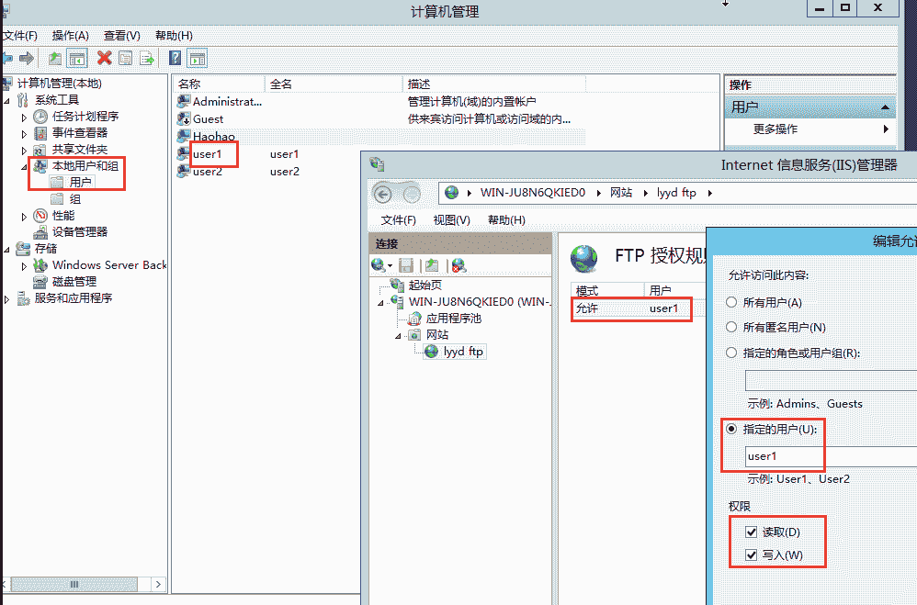The image size is (917, 605).
Task: Expand the 服务和应用程序 tree node
Action: [x=8, y=298]
